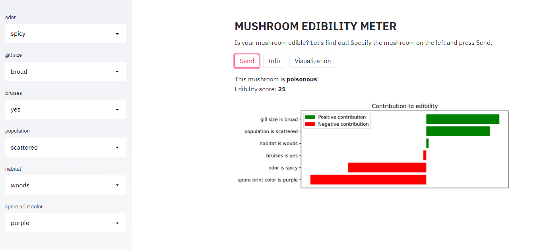
Task: Click the Contribution to edibility chart title
Action: pos(405,106)
